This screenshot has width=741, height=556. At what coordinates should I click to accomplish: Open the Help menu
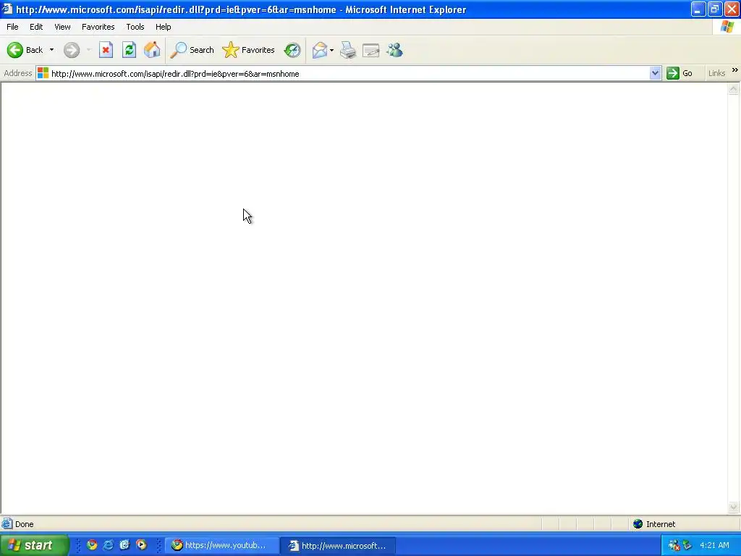pyautogui.click(x=164, y=27)
